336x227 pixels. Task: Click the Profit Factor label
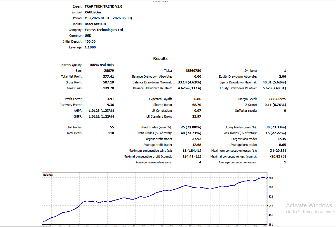point(74,99)
